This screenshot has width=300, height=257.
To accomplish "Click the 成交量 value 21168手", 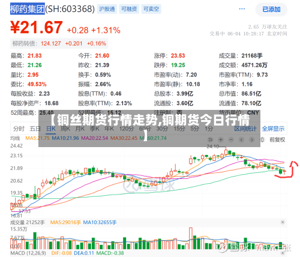I will pyautogui.click(x=252, y=56).
